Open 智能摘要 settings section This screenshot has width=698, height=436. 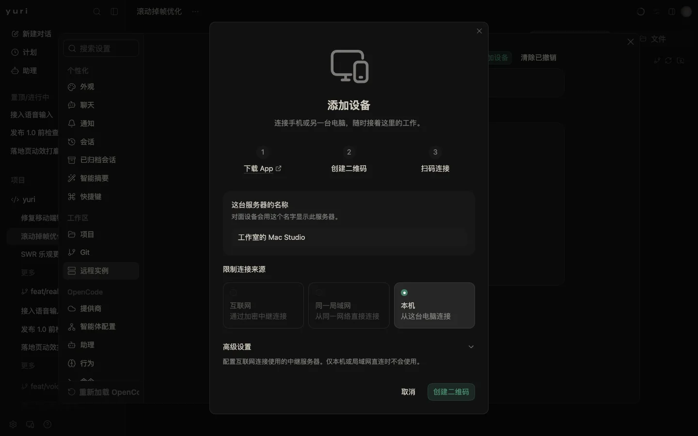[x=101, y=178]
